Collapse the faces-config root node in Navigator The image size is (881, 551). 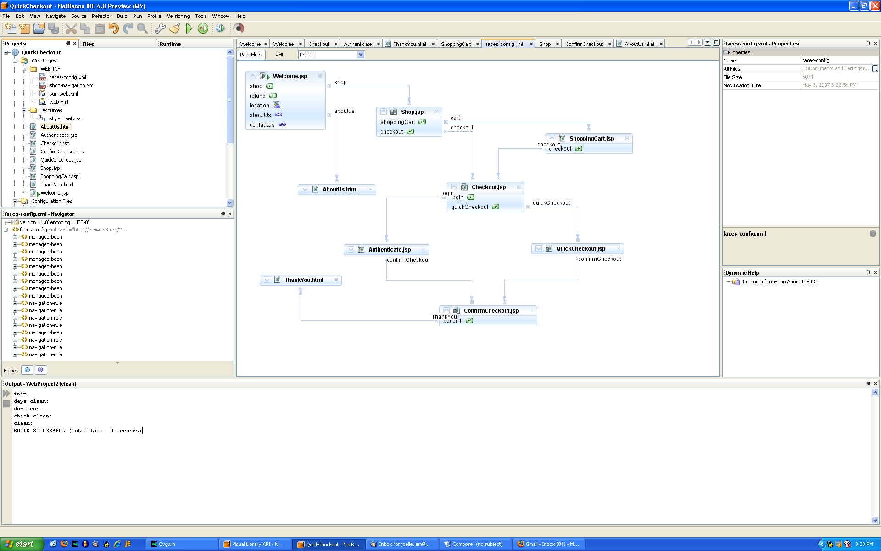pos(6,230)
